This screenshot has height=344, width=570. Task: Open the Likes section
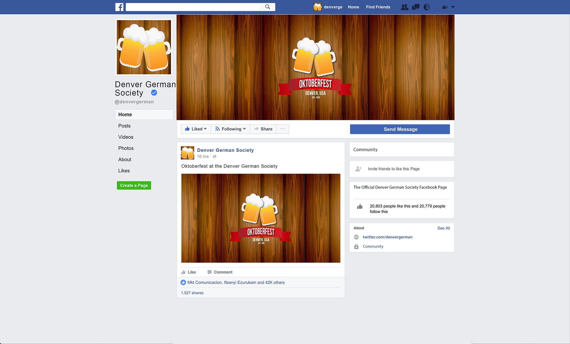124,171
